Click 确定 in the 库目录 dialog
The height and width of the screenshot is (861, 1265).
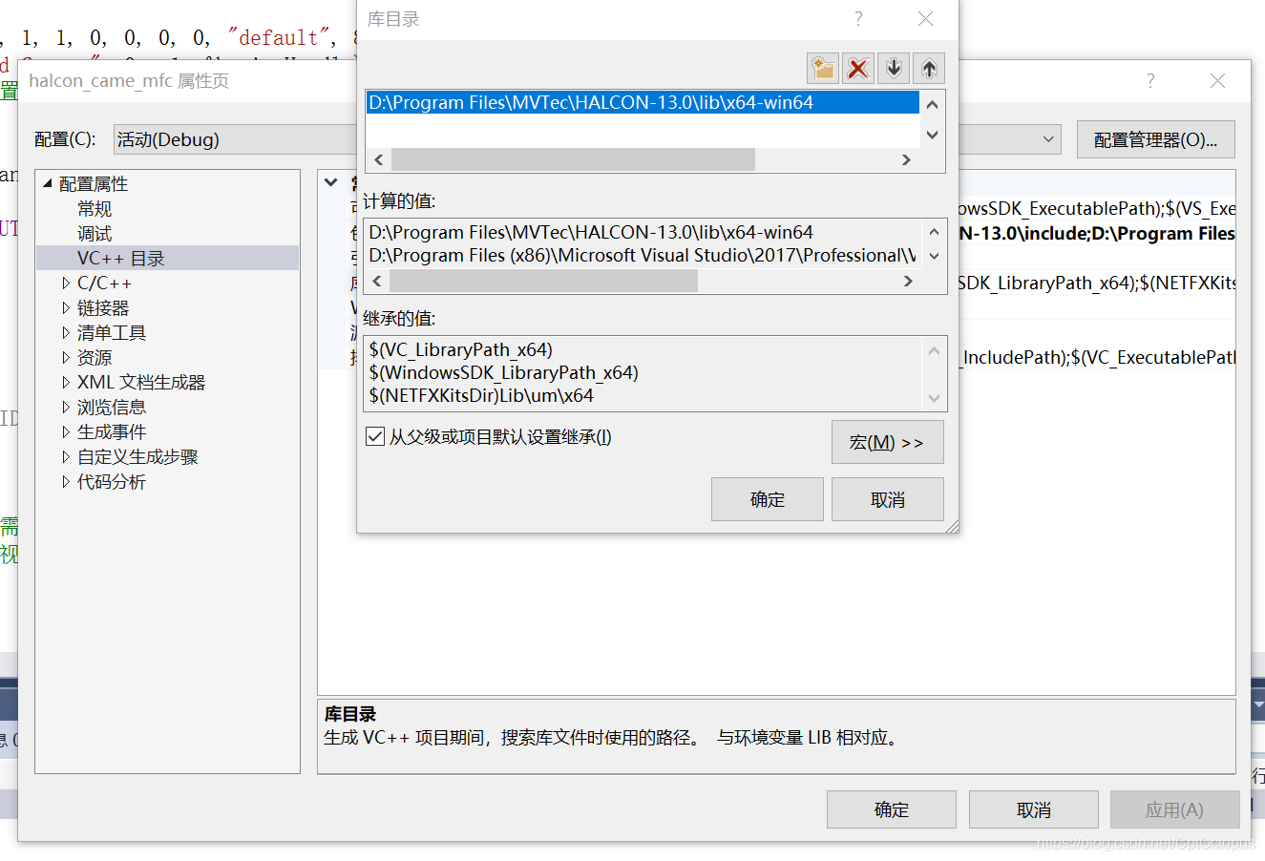[768, 499]
